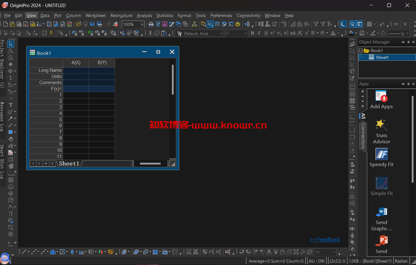This screenshot has width=416, height=265.
Task: Launch the Speedy Fit app
Action: coord(381,157)
